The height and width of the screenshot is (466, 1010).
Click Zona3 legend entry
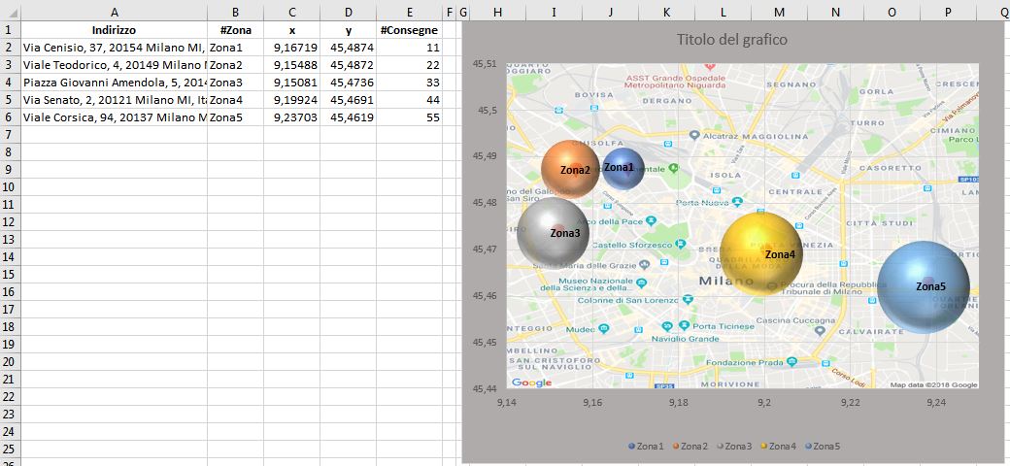[x=734, y=446]
